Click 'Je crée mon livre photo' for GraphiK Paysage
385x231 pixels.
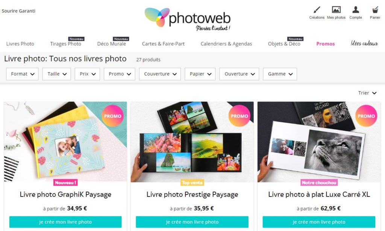click(65, 222)
